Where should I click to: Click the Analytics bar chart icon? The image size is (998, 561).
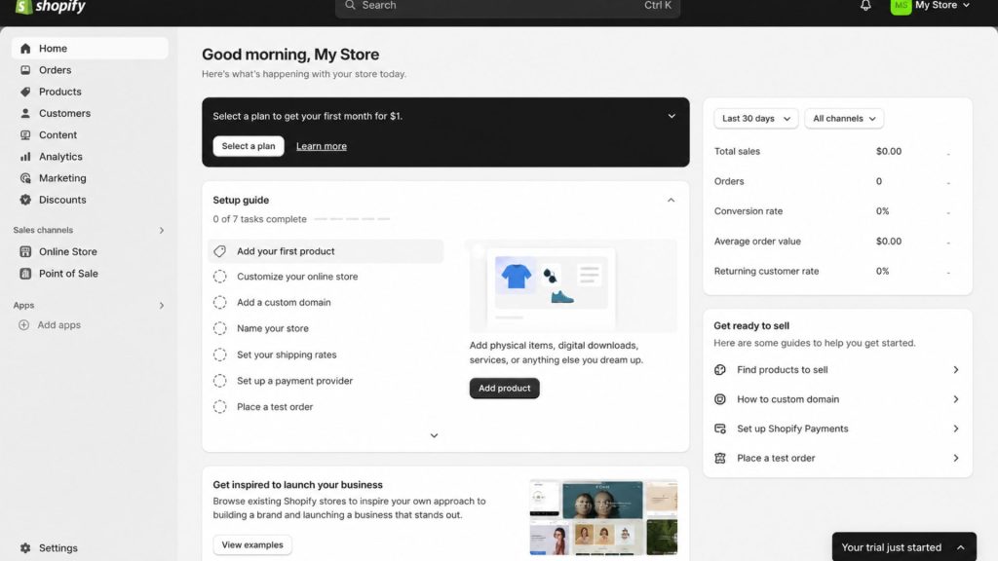coord(25,157)
